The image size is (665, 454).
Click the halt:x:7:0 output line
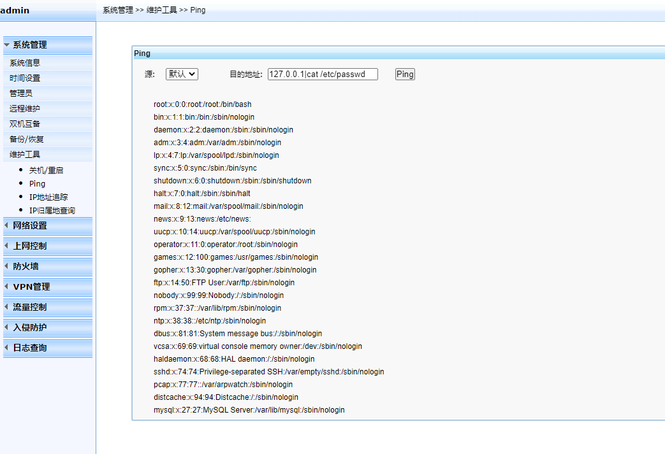pos(202,193)
